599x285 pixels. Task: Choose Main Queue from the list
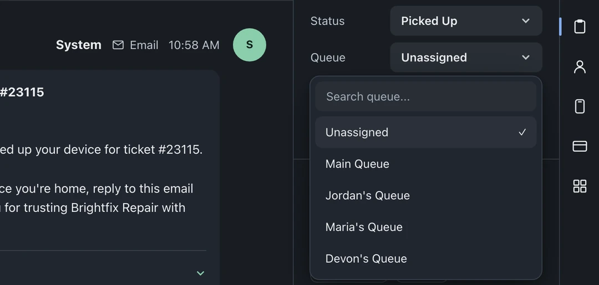[x=425, y=164]
